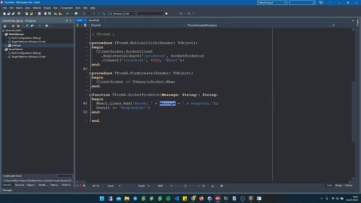
Task: Click the first icon in Projects panel toolbar
Action: click(x=5, y=26)
